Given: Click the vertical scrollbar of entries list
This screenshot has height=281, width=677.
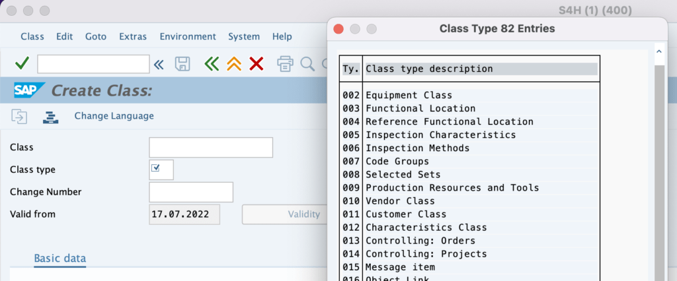Looking at the screenshot, I should tap(659, 172).
